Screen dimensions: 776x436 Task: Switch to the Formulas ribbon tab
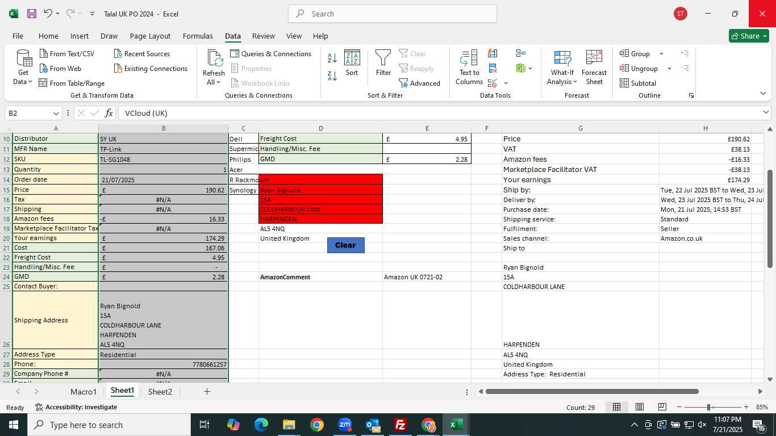click(x=198, y=36)
